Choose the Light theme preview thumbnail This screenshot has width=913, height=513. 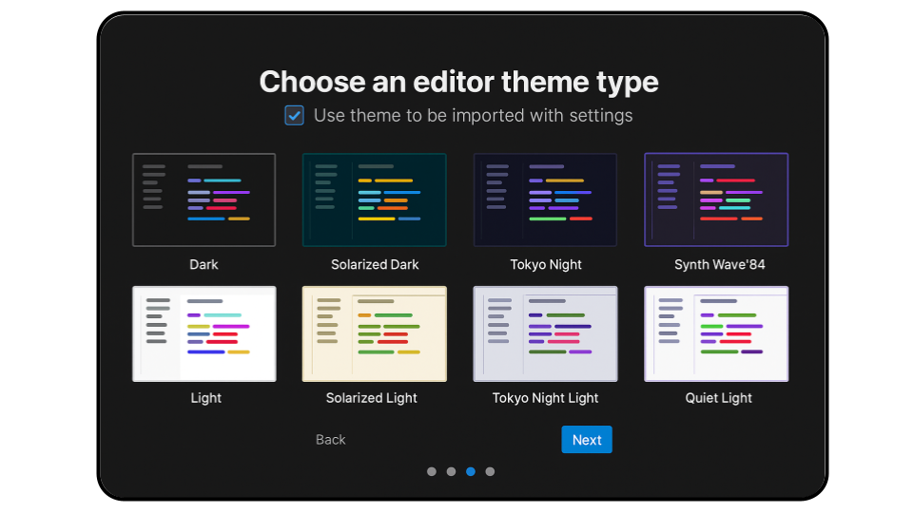[x=204, y=333]
